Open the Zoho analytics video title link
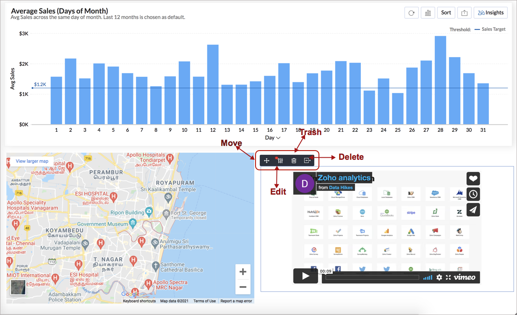 (x=344, y=178)
